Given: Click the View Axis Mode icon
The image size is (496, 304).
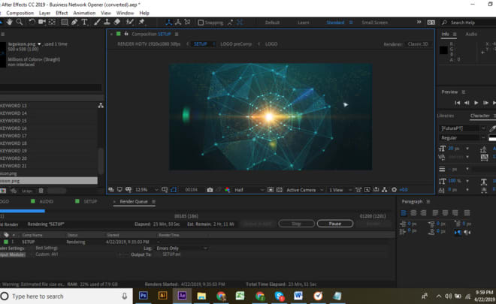Looking at the screenshot, I should 187,22.
